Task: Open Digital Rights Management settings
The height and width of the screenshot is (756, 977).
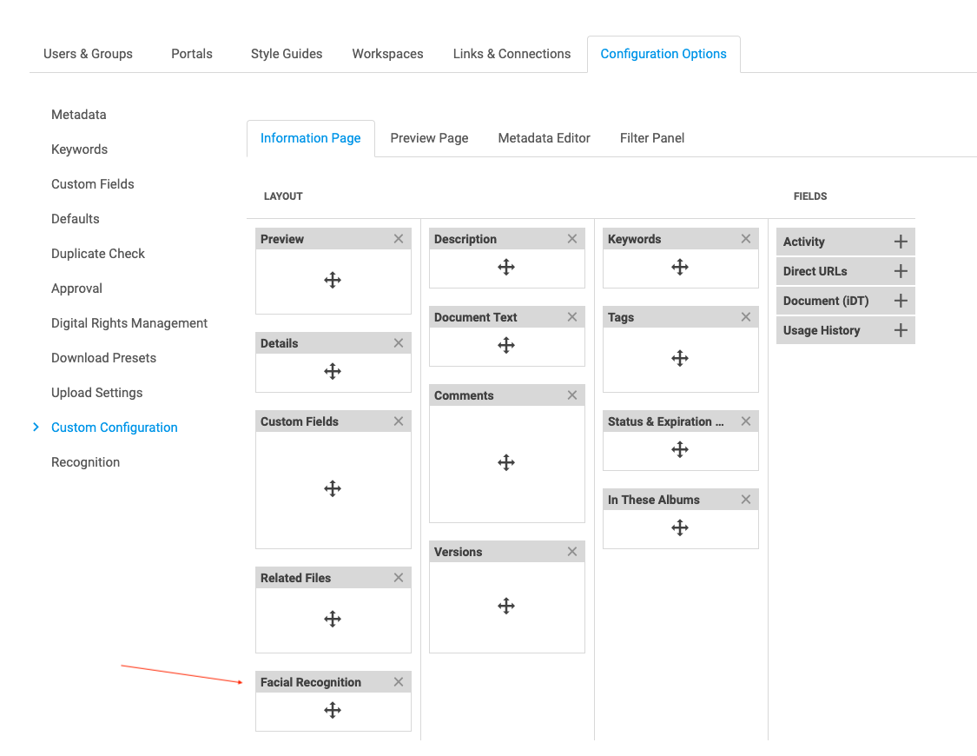Action: point(129,323)
